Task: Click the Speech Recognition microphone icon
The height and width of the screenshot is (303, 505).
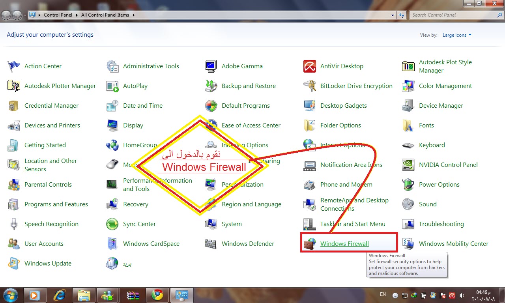Action: 14,224
